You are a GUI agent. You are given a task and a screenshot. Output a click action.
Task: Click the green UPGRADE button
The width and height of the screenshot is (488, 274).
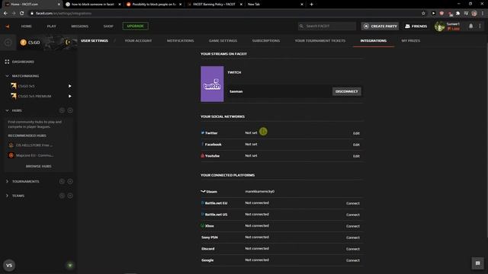coord(136,26)
